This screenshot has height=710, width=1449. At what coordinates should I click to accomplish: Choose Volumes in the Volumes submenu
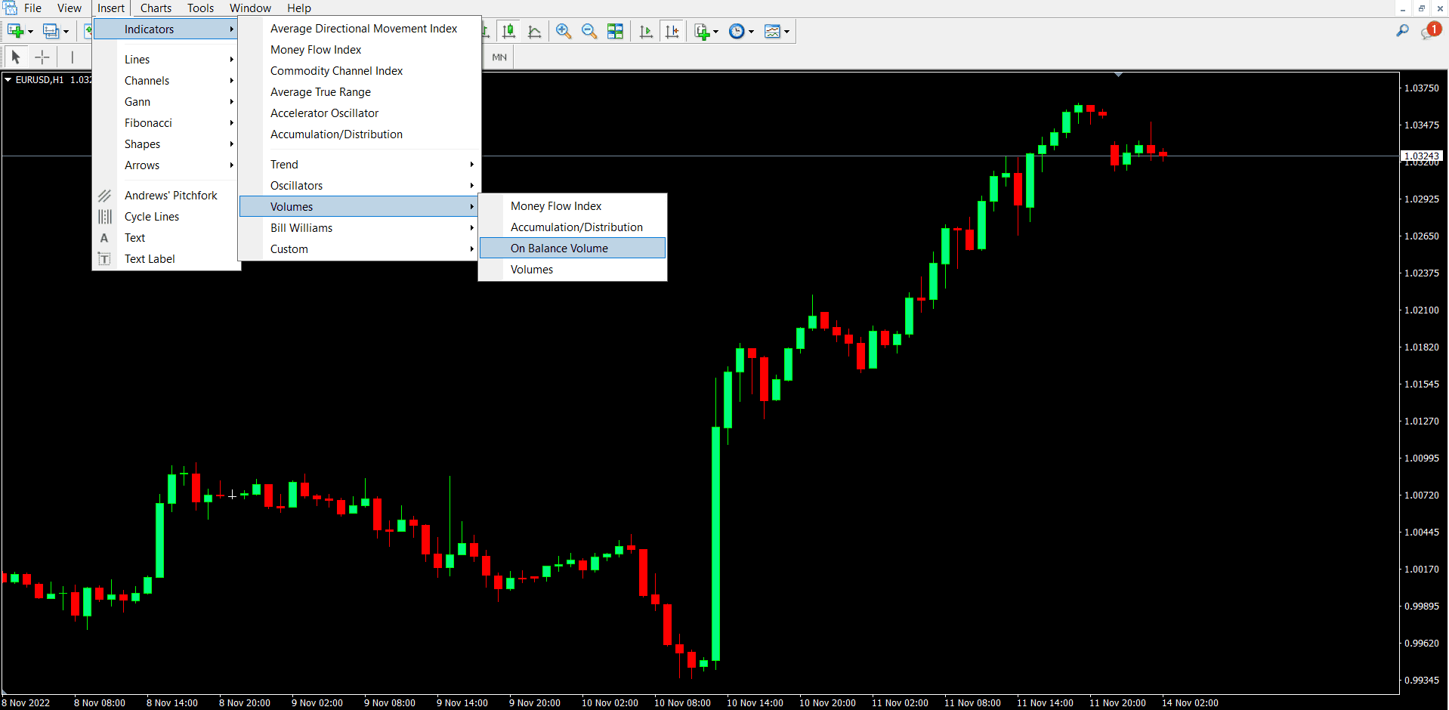pyautogui.click(x=573, y=270)
